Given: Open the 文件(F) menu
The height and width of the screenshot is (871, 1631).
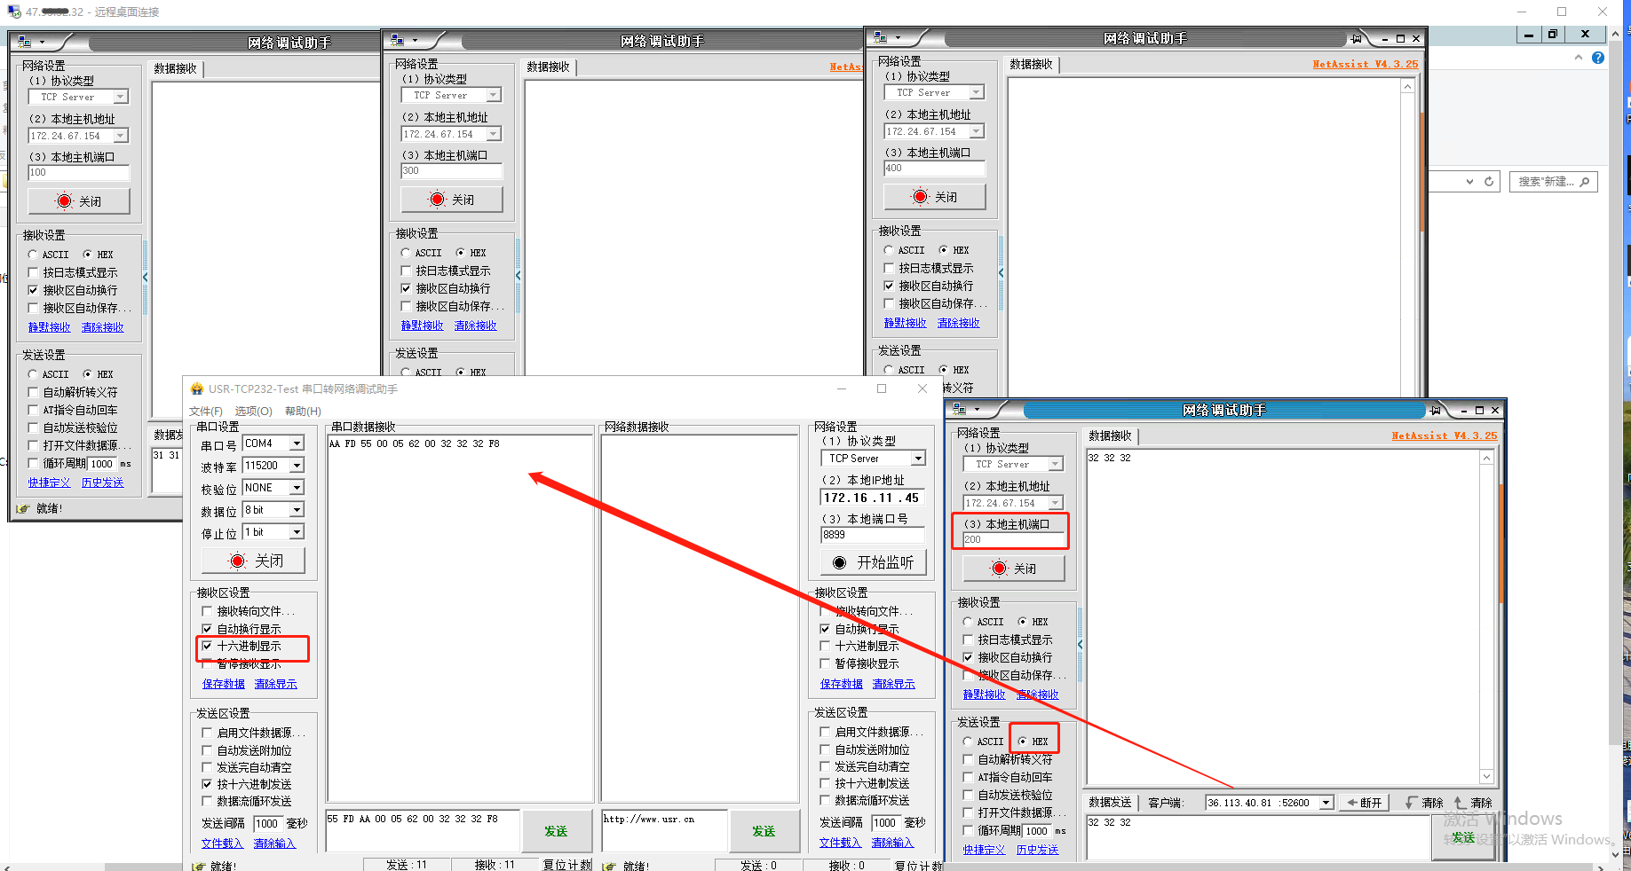Looking at the screenshot, I should [x=206, y=411].
